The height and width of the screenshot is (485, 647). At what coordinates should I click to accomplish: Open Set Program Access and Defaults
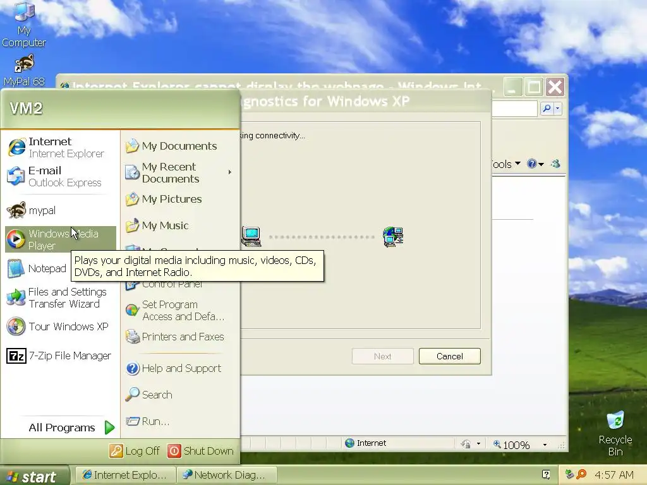pyautogui.click(x=179, y=311)
